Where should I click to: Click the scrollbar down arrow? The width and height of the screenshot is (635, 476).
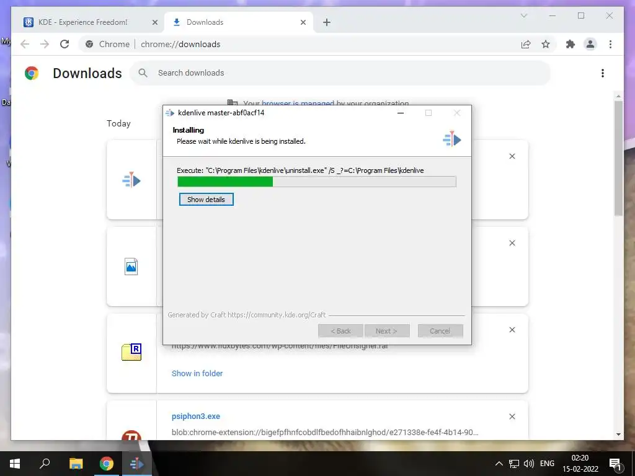pos(618,434)
